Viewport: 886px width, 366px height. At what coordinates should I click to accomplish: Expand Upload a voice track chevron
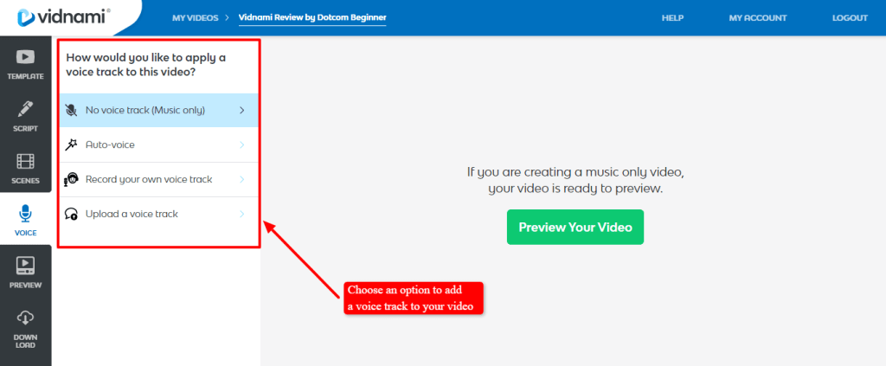click(x=242, y=214)
